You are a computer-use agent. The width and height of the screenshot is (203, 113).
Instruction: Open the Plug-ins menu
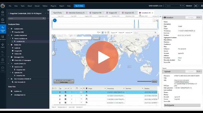click(53, 6)
